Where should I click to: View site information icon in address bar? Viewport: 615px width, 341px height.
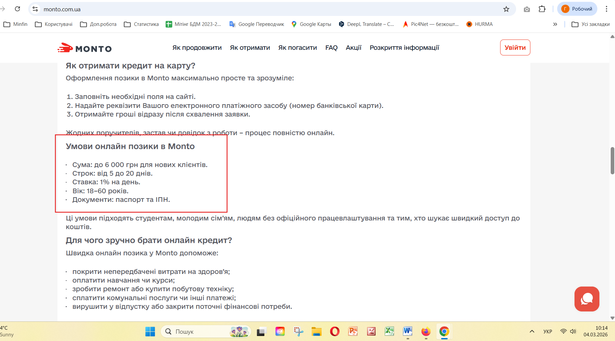[35, 9]
